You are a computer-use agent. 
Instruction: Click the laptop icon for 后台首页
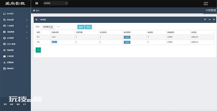[x=4, y=14]
